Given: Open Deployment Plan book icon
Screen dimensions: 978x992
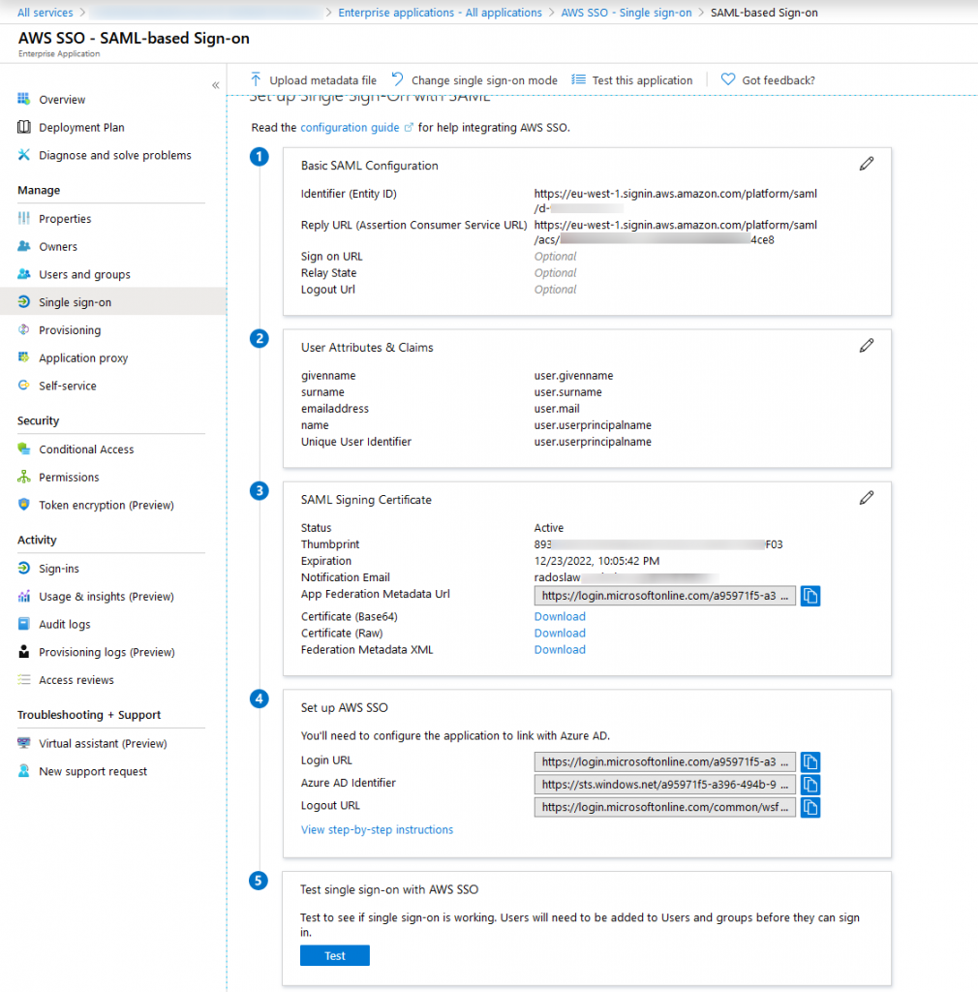Looking at the screenshot, I should [x=24, y=127].
